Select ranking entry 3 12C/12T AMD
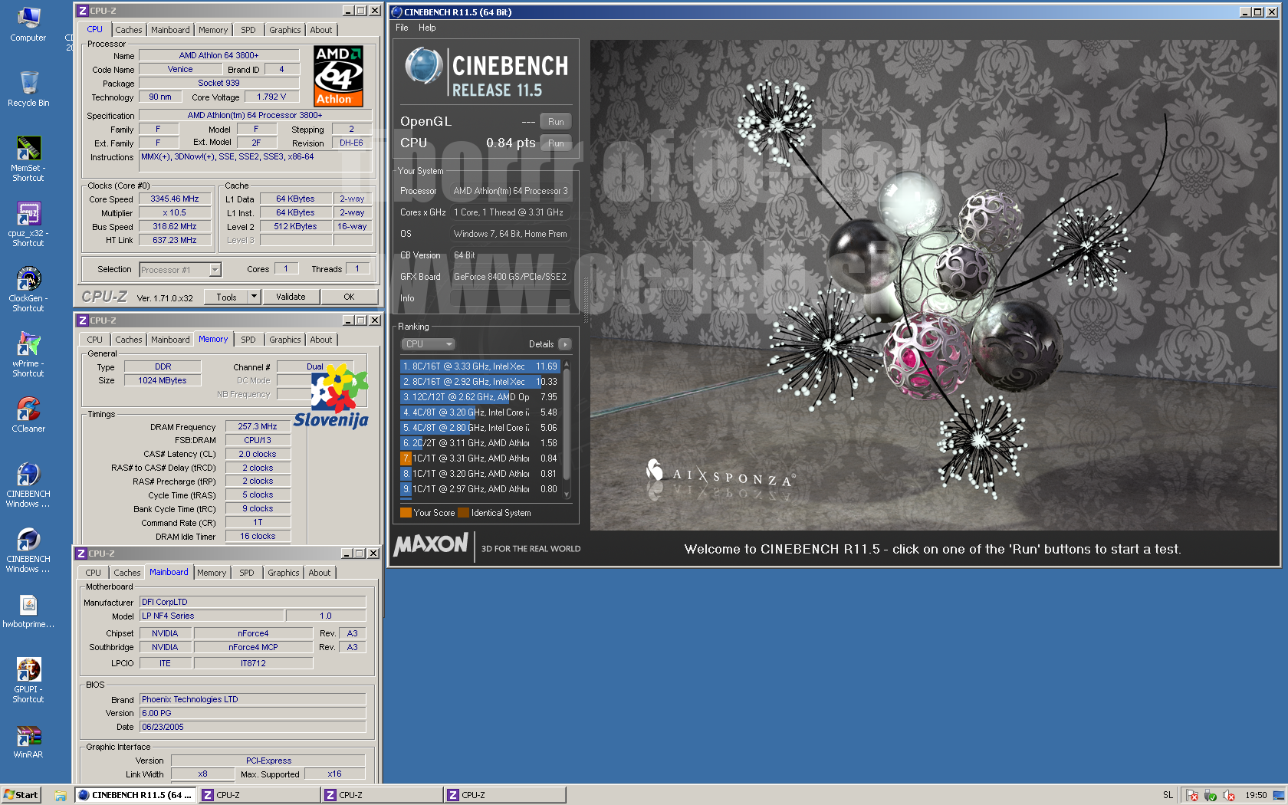This screenshot has width=1288, height=805. [x=481, y=397]
